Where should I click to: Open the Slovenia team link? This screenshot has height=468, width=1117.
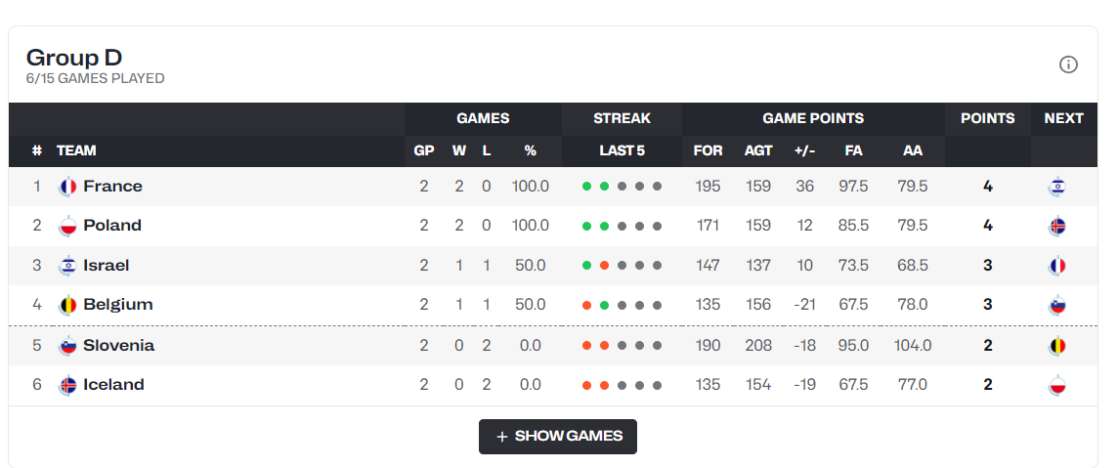(118, 346)
